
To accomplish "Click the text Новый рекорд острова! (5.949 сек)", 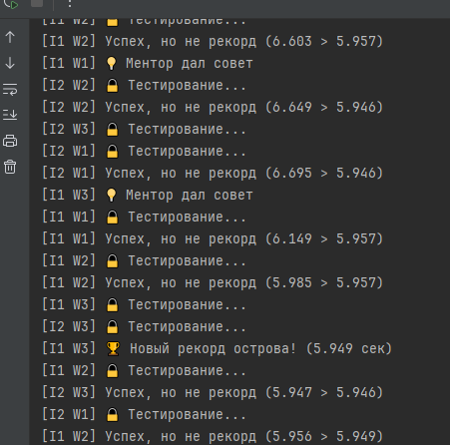I will coord(261,349).
